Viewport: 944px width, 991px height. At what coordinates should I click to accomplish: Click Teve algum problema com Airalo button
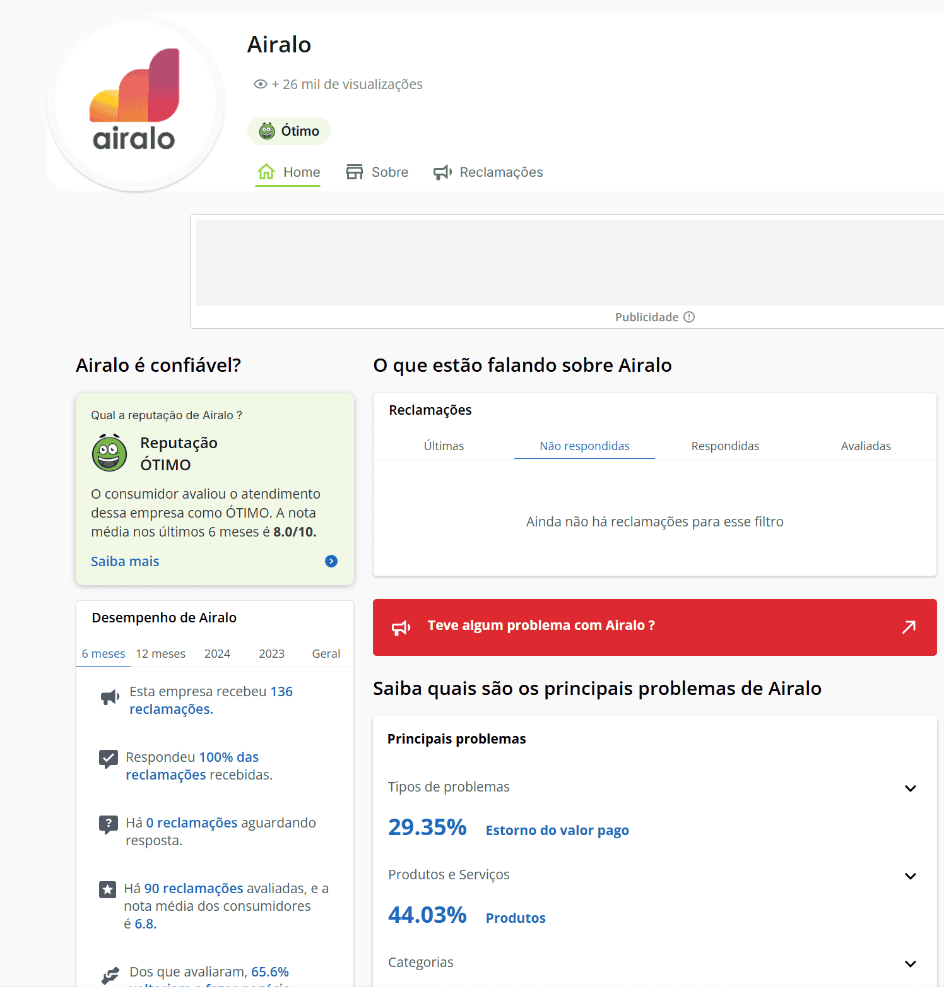point(655,627)
